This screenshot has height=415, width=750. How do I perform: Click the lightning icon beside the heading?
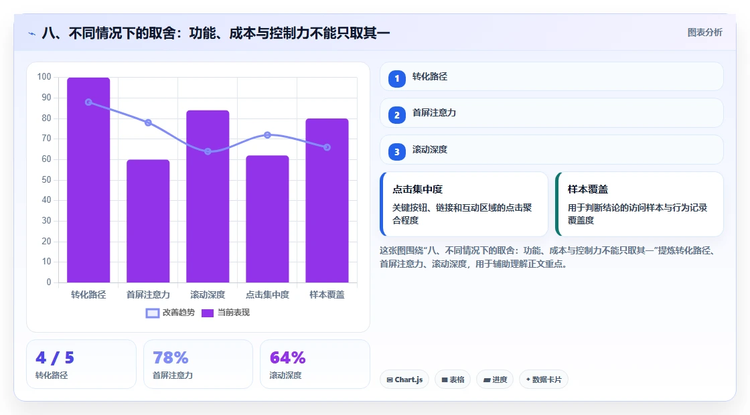(32, 33)
